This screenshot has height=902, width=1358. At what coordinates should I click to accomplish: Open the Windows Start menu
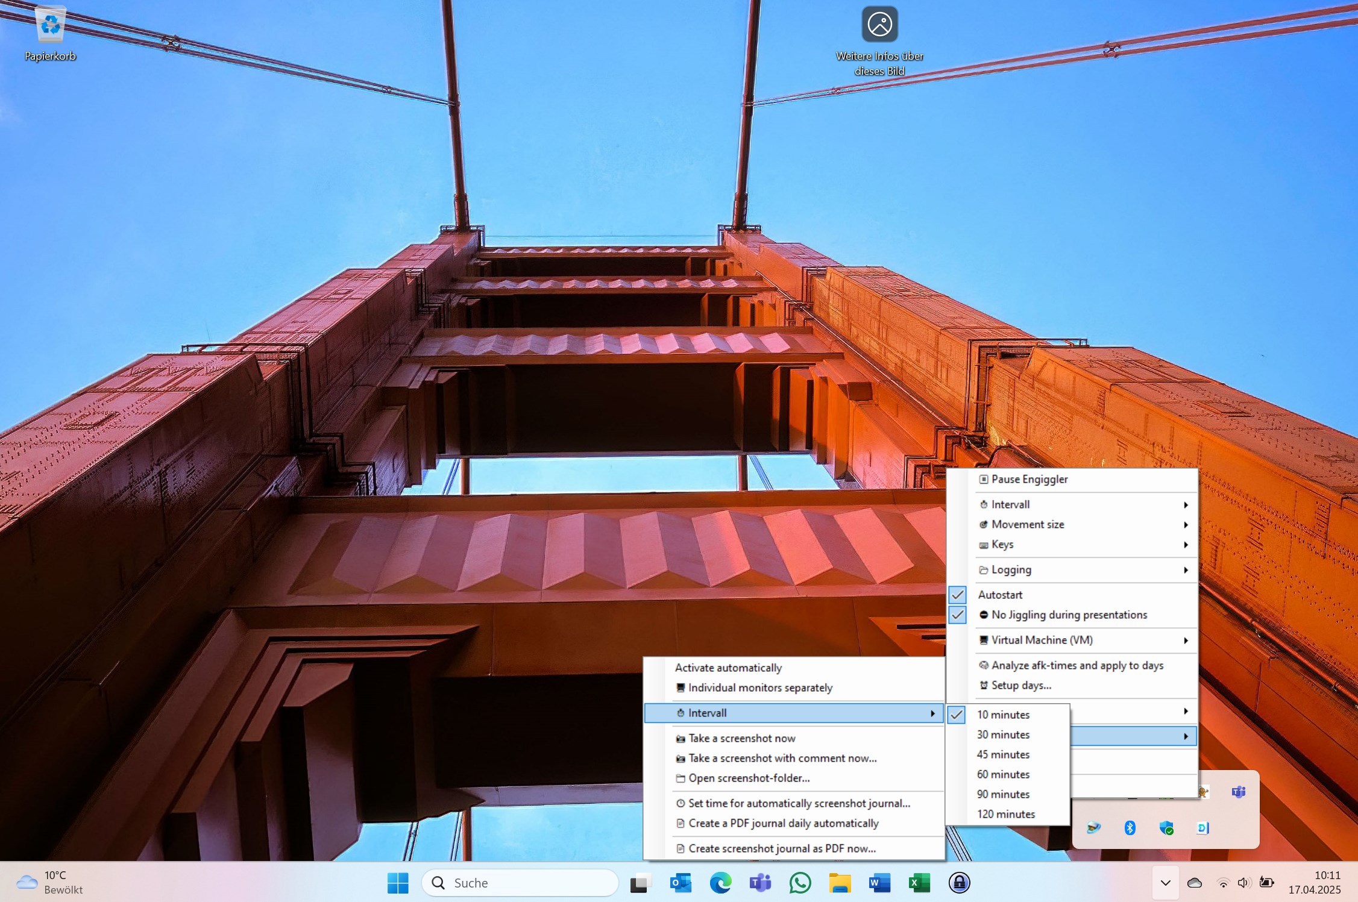click(x=398, y=883)
